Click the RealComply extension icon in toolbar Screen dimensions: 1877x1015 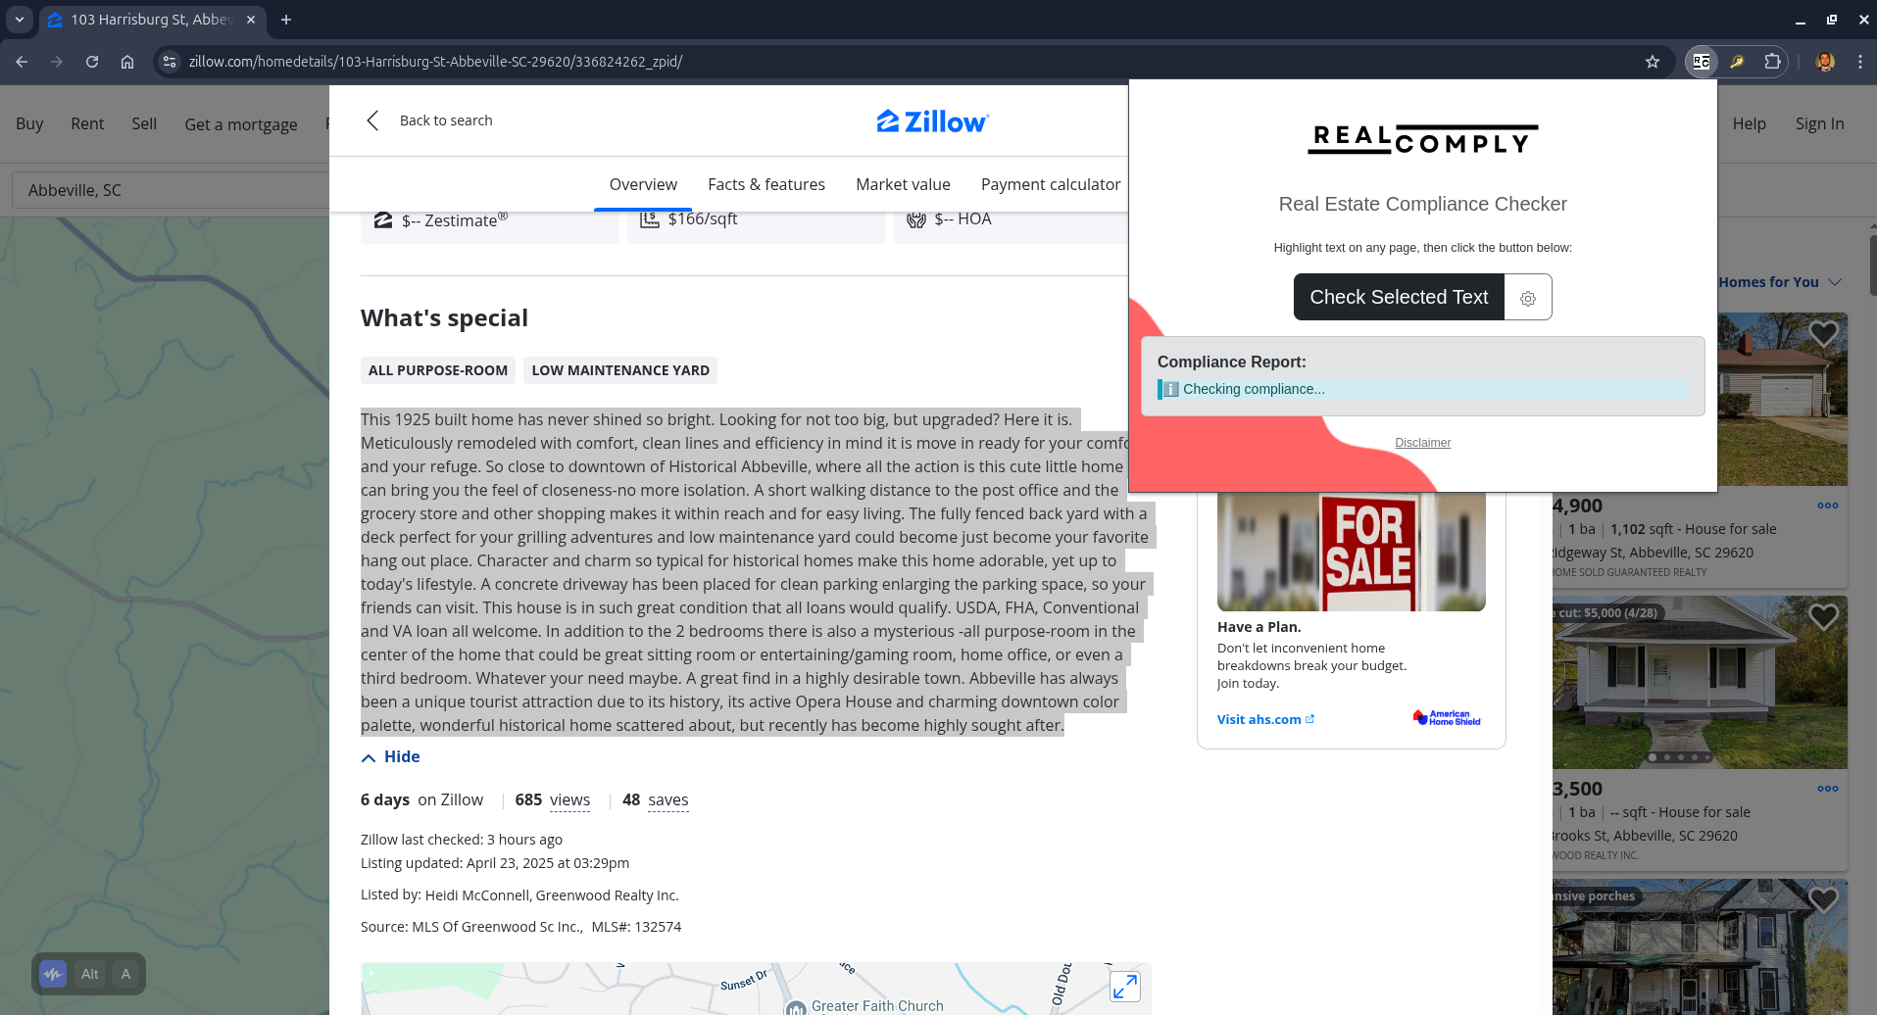(x=1702, y=62)
